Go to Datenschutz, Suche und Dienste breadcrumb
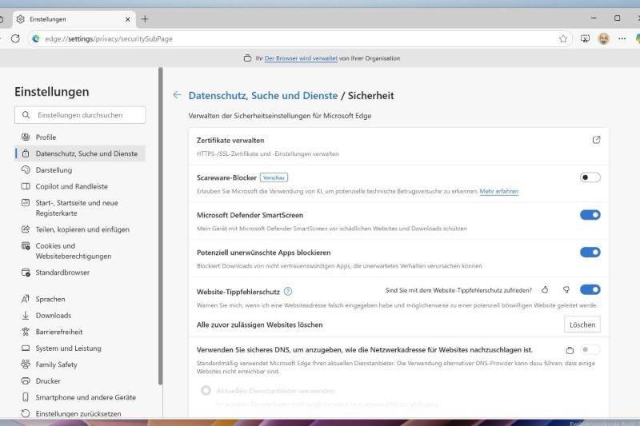640x426 pixels. pos(263,95)
